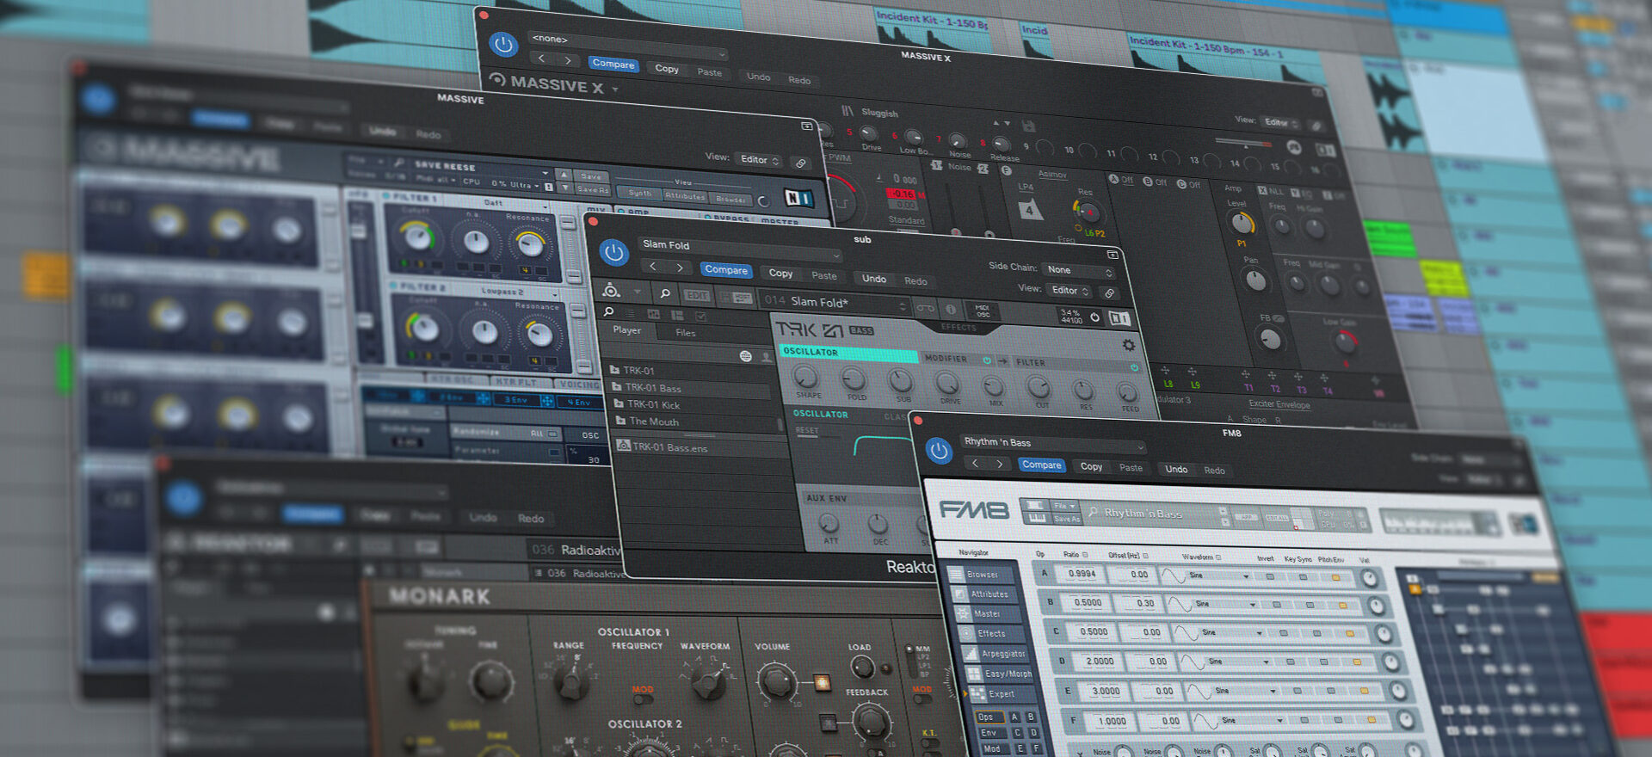This screenshot has height=757, width=1652.
Task: Open 014 Slam Fold snapshot selector in Reaktor
Action: [835, 302]
